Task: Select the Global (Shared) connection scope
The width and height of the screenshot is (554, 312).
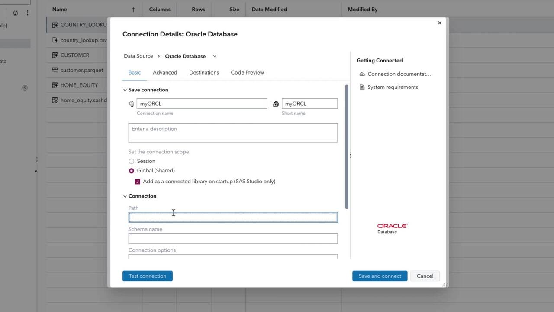Action: pyautogui.click(x=132, y=171)
